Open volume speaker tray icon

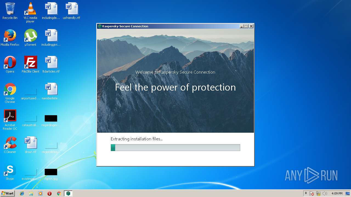pyautogui.click(x=325, y=193)
